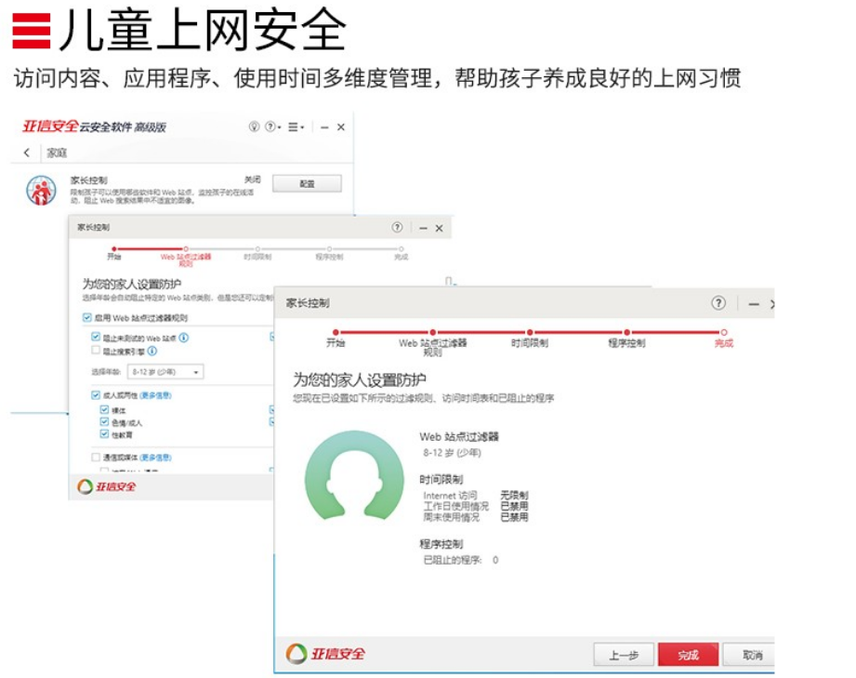Click the 上一步 button
Image resolution: width=856 pixels, height=678 pixels.
624,655
